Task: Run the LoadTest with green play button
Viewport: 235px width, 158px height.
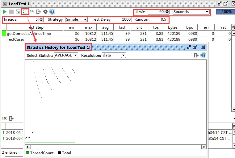Action: (5, 12)
